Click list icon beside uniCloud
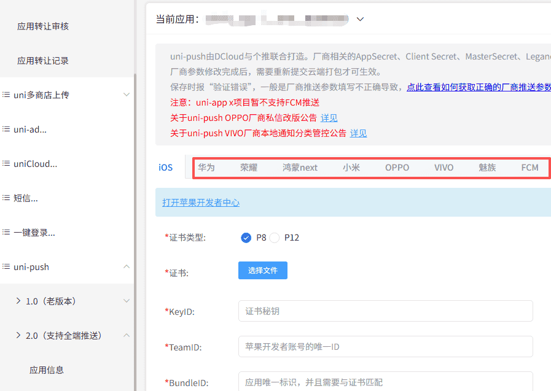 pos(6,164)
